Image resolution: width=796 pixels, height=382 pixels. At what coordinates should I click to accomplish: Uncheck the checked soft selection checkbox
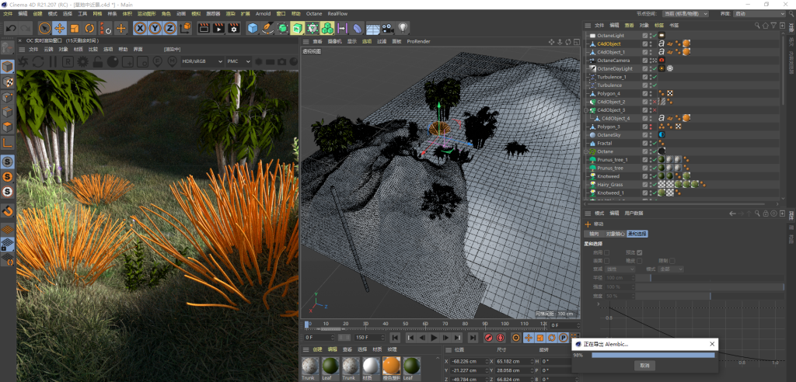click(640, 252)
